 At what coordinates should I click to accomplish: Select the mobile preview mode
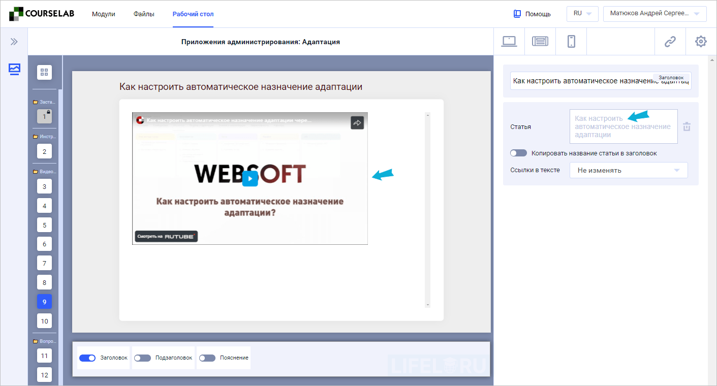pos(571,41)
